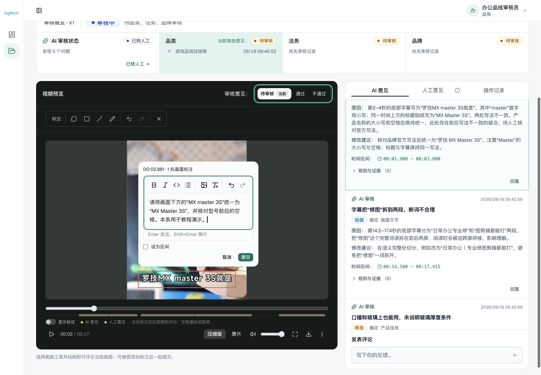Focus the 写下你的反馈 comment field
This screenshot has width=541, height=375.
(437, 355)
